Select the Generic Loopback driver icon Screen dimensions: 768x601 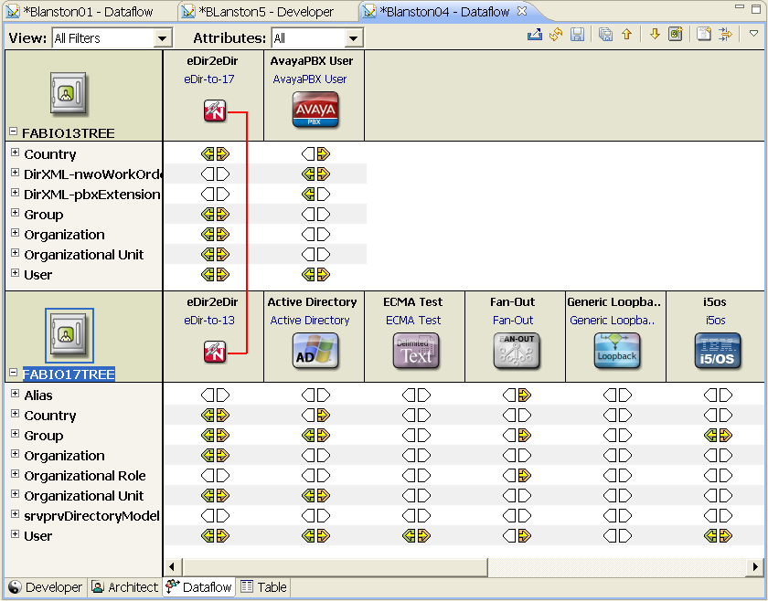pyautogui.click(x=615, y=351)
